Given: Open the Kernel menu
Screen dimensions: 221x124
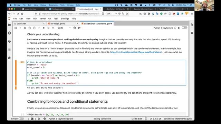Looking at the screenshot, I should click(42, 19).
